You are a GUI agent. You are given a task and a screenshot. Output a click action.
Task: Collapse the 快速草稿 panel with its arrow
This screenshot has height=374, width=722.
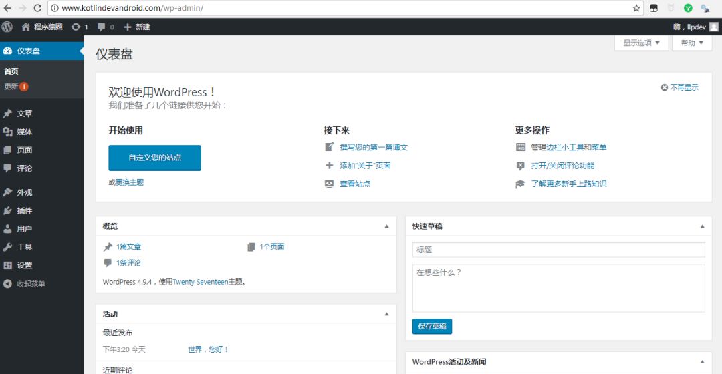coord(702,226)
